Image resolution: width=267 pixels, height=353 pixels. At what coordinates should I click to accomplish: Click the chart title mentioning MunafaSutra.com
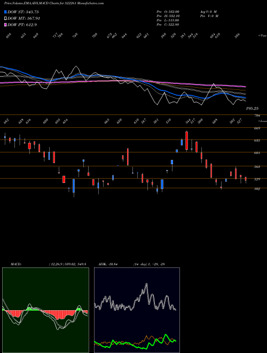click(54, 3)
